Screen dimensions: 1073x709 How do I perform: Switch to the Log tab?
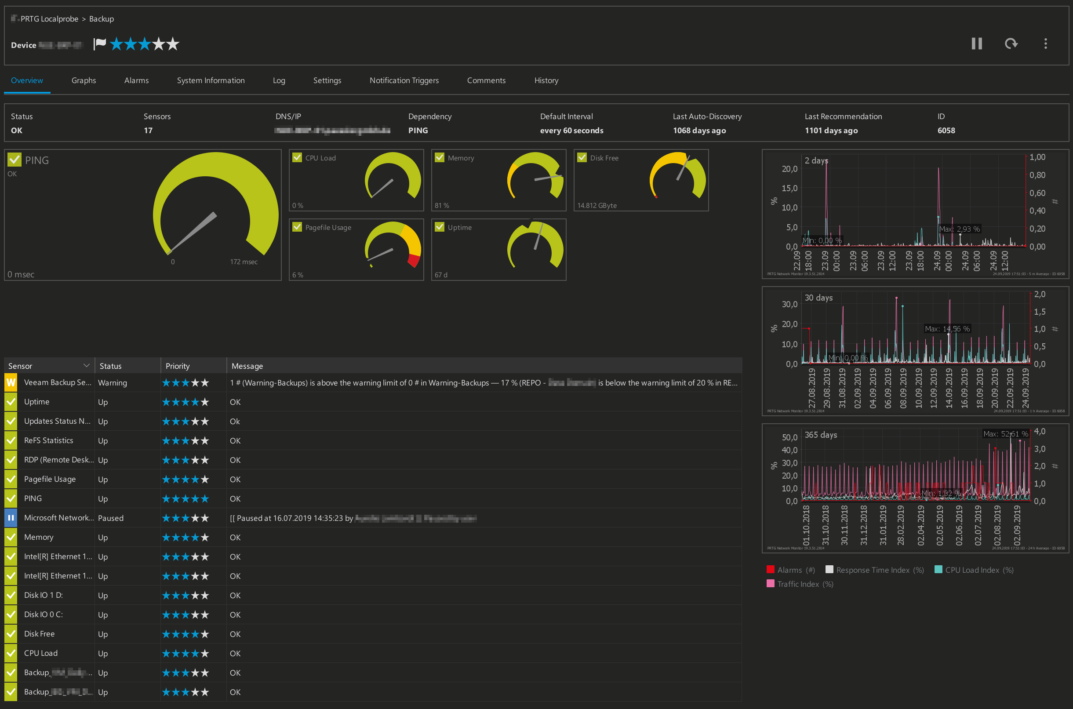pos(279,80)
